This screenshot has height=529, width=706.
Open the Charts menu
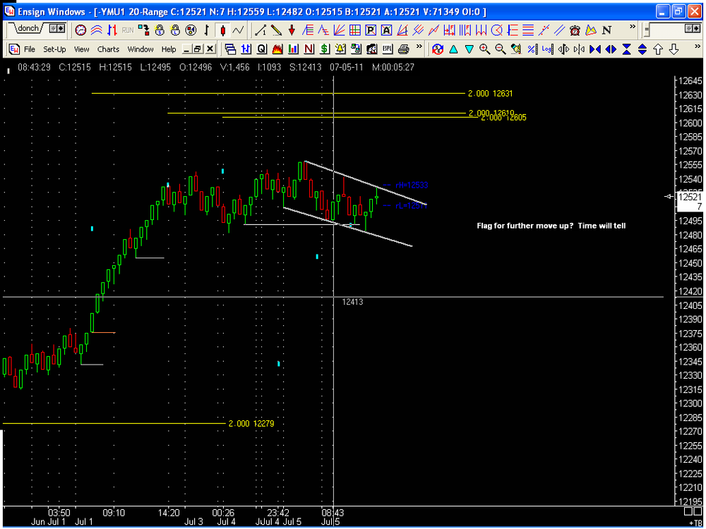(x=108, y=49)
